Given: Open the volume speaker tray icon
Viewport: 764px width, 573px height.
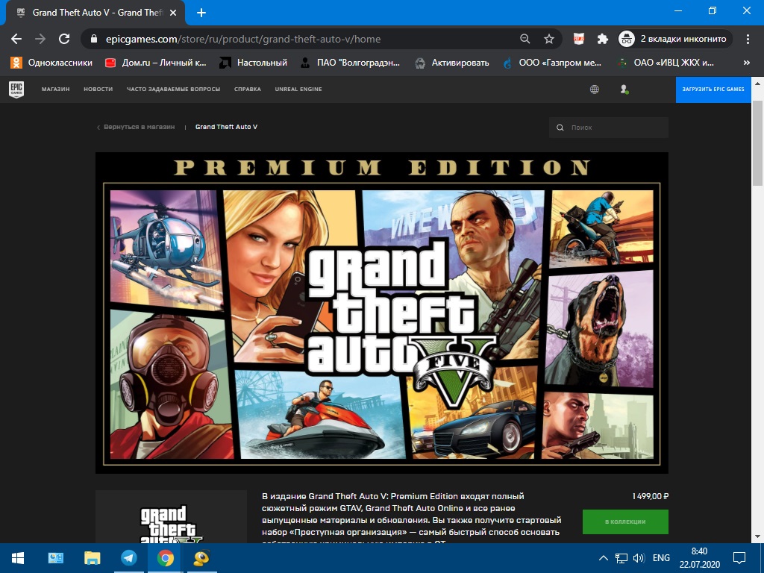Looking at the screenshot, I should 639,558.
